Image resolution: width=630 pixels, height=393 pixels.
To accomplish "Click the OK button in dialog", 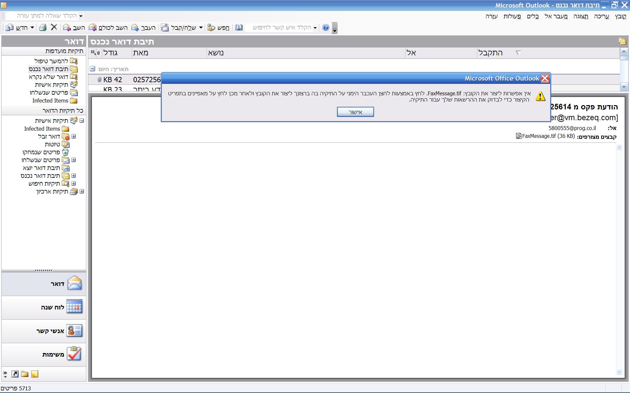I will click(x=355, y=112).
